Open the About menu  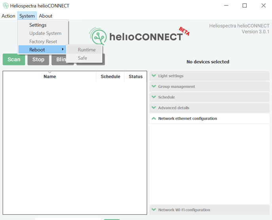pos(45,16)
